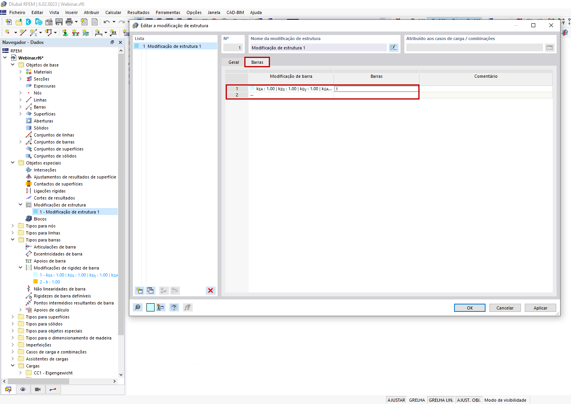Click the Barras input field containing 1
Image resolution: width=571 pixels, height=404 pixels.
pyautogui.click(x=376, y=89)
